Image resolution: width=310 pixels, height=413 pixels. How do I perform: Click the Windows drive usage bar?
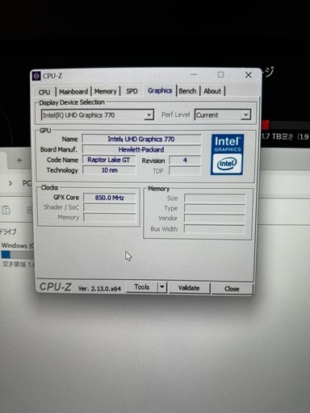pos(17,254)
